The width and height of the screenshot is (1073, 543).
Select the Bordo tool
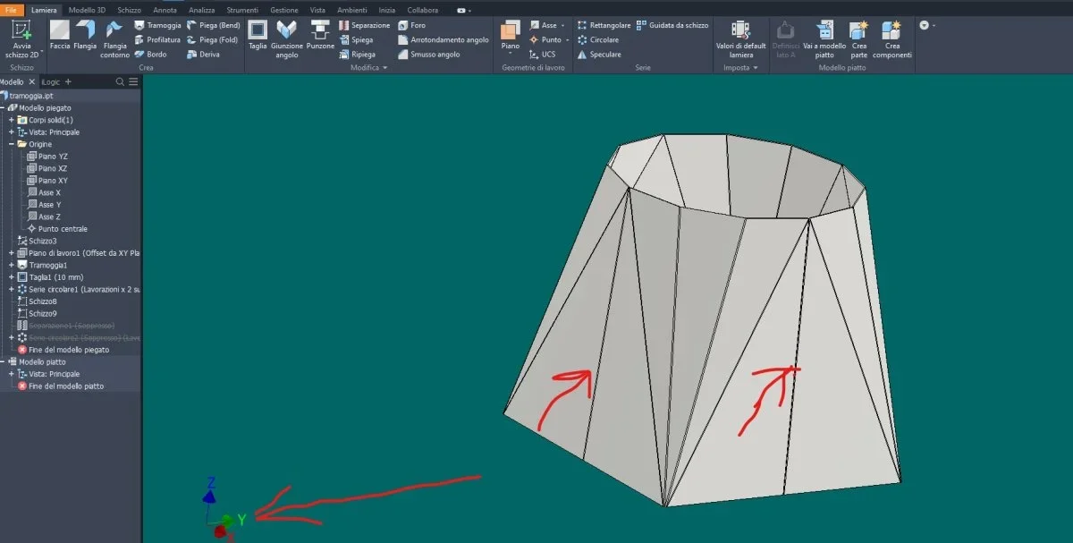point(150,55)
